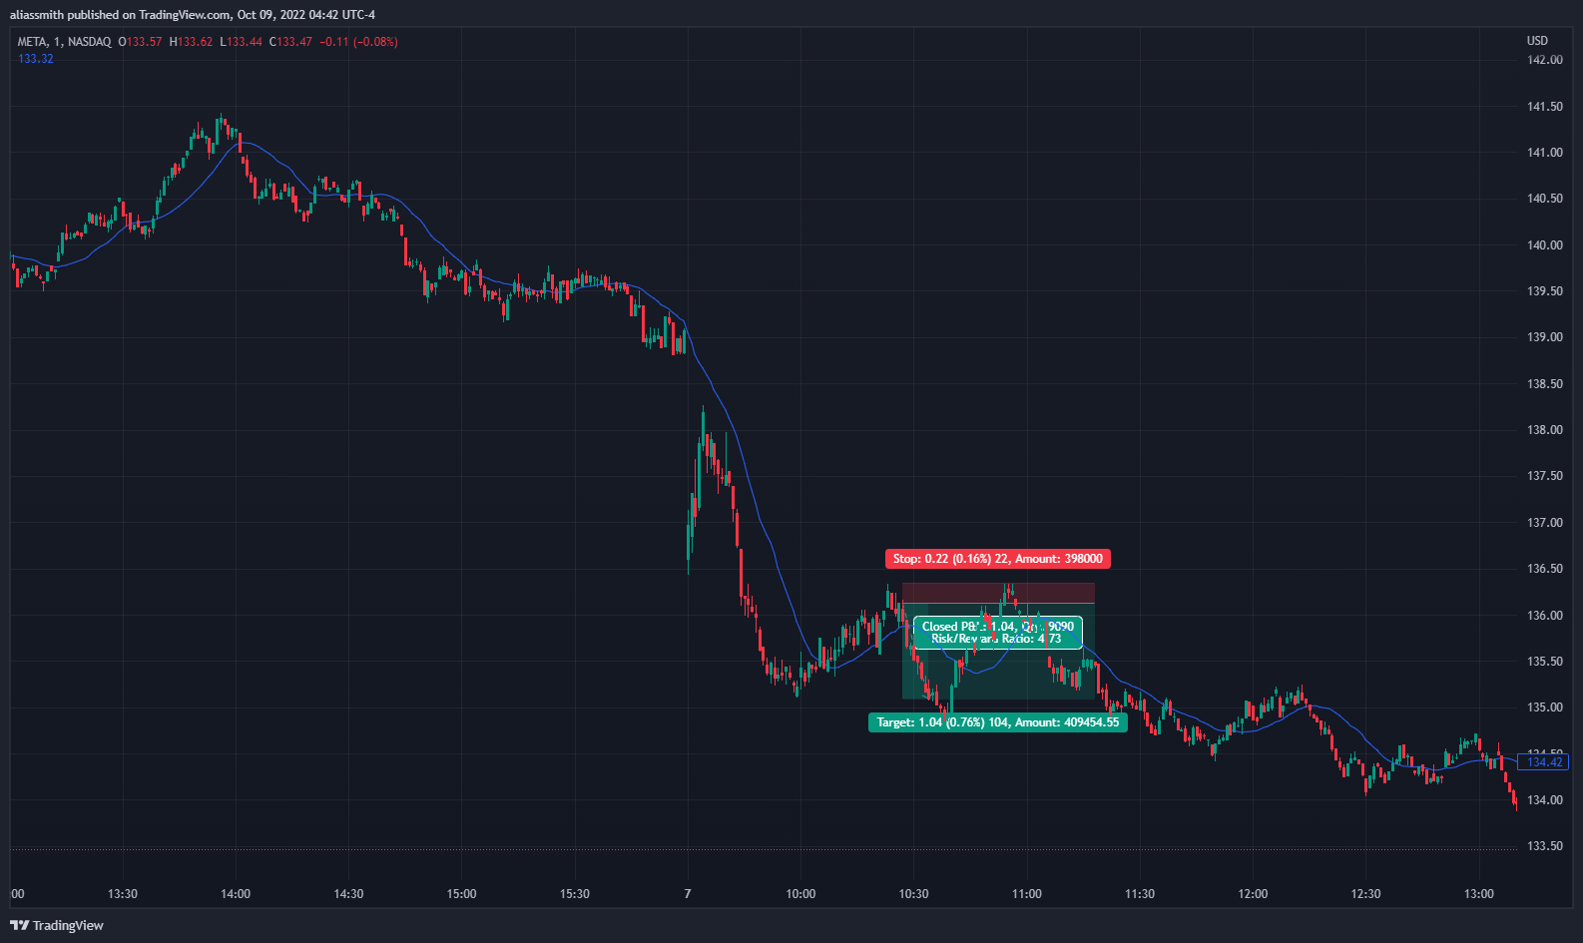Click the 11:30 time axis label
This screenshot has width=1583, height=943.
pos(1140,894)
